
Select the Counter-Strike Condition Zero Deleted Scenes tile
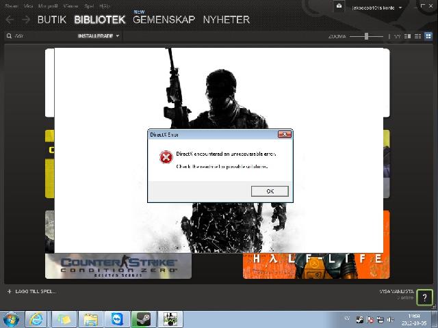pyautogui.click(x=118, y=266)
